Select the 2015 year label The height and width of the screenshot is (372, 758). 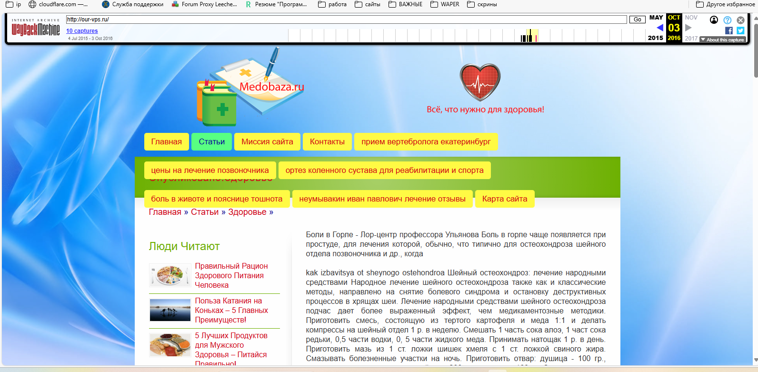tap(655, 38)
